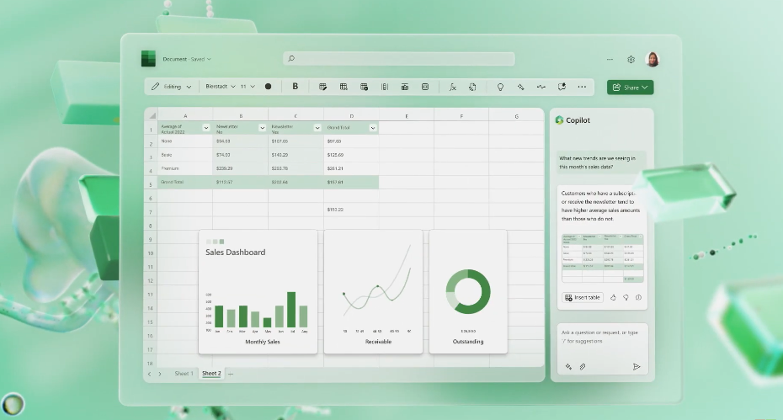The width and height of the screenshot is (783, 420).
Task: Open the toolbar overflow ellipsis
Action: pos(582,87)
